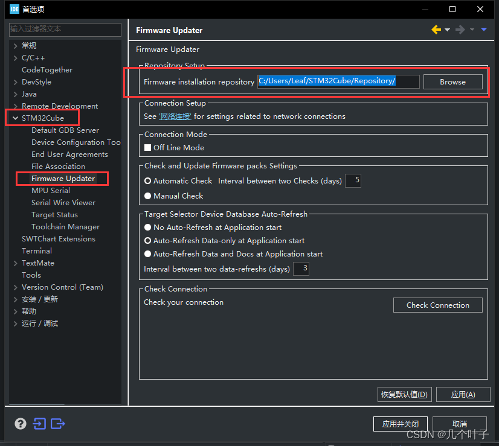This screenshot has width=499, height=446.
Task: Open CodeTogether preferences page
Action: pyautogui.click(x=47, y=70)
